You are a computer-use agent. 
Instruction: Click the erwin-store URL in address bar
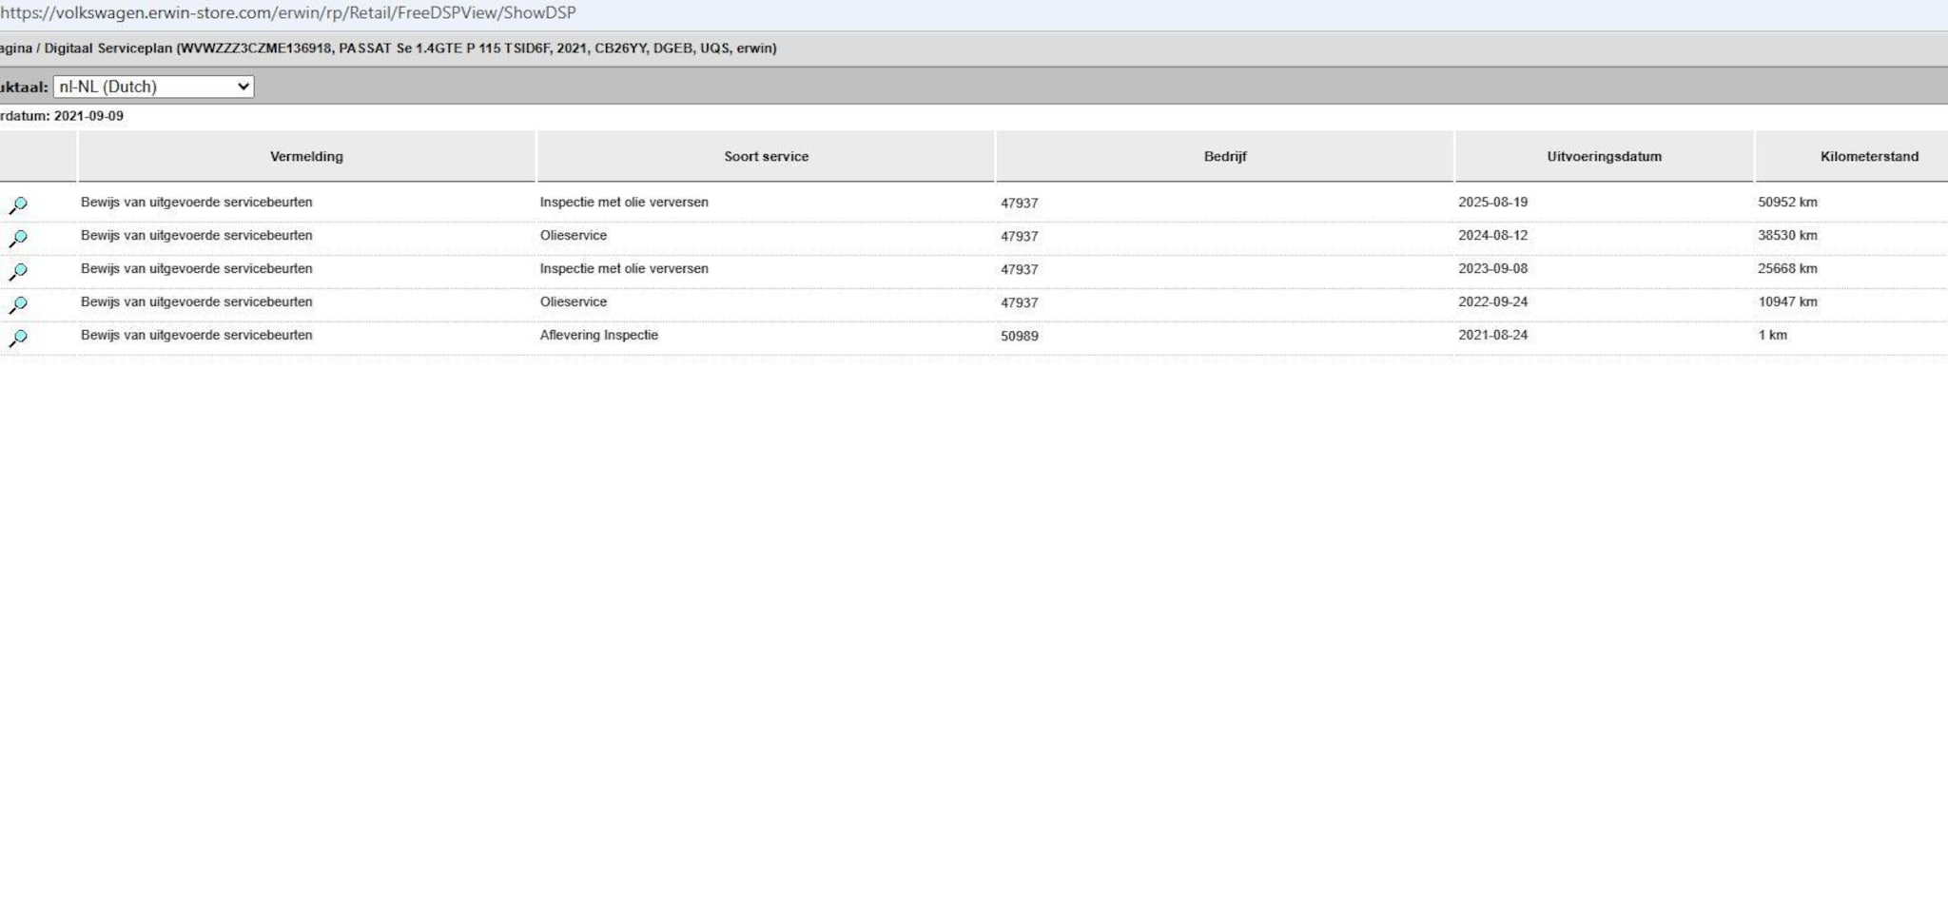pos(288,13)
